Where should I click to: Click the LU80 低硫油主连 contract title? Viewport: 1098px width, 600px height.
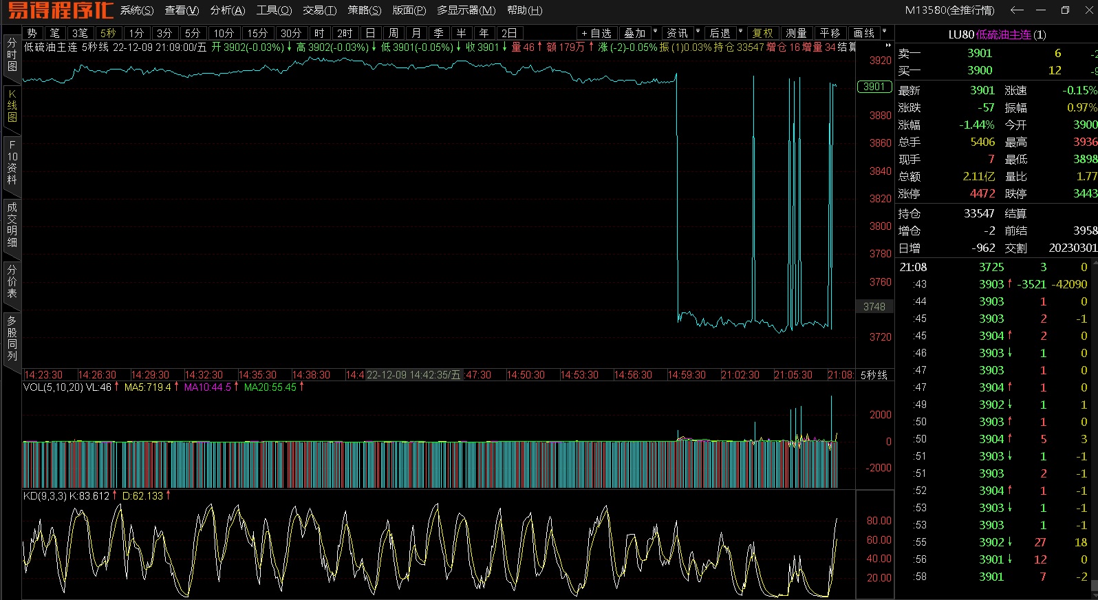click(997, 34)
